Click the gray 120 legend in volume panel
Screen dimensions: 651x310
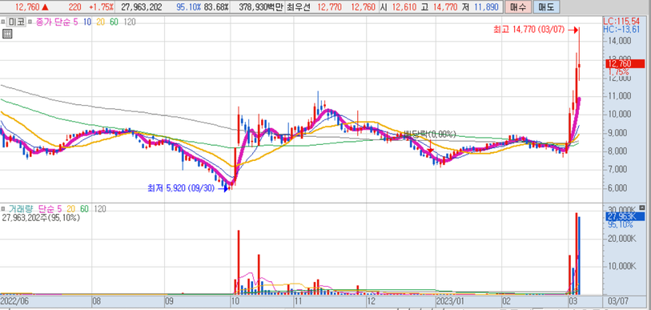100,209
